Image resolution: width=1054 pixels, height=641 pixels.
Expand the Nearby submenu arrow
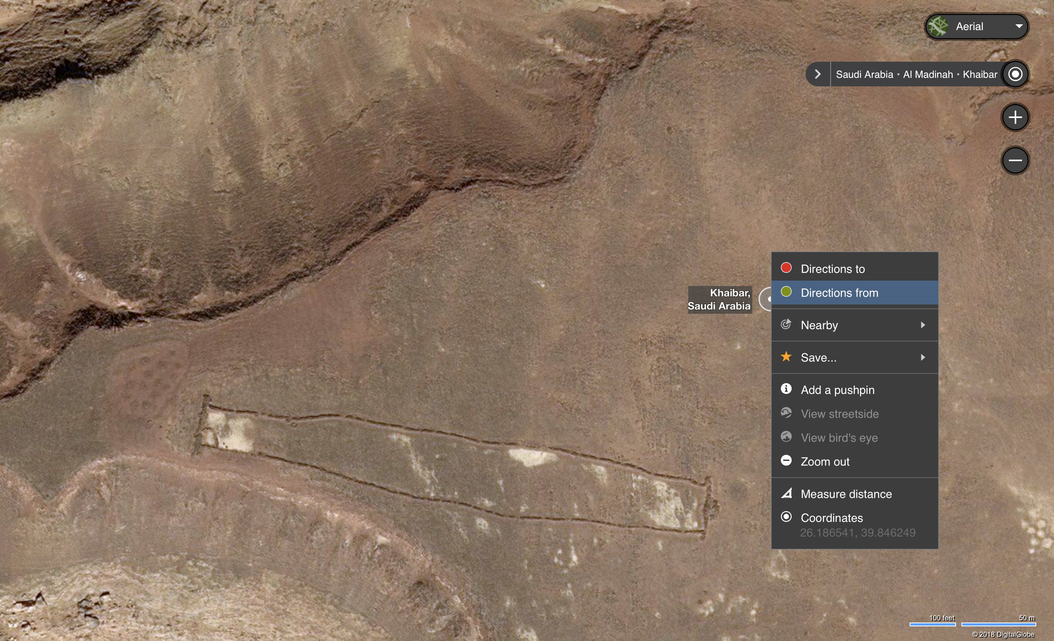(923, 325)
